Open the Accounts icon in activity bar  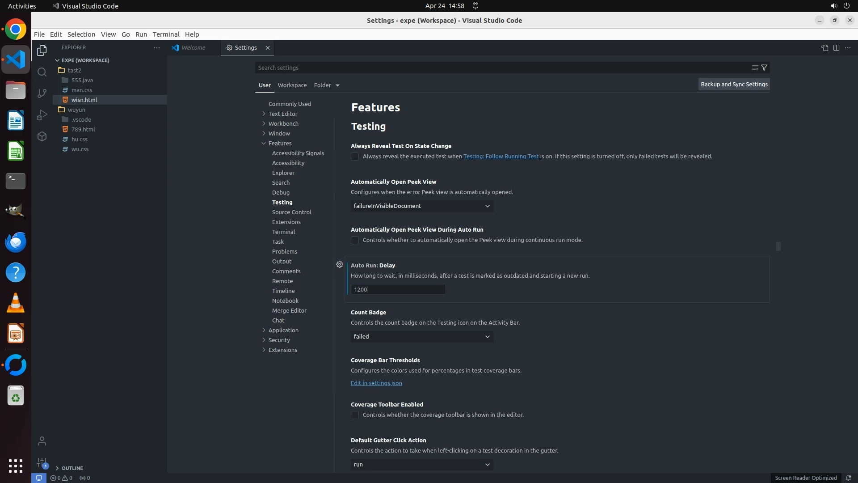coord(42,441)
